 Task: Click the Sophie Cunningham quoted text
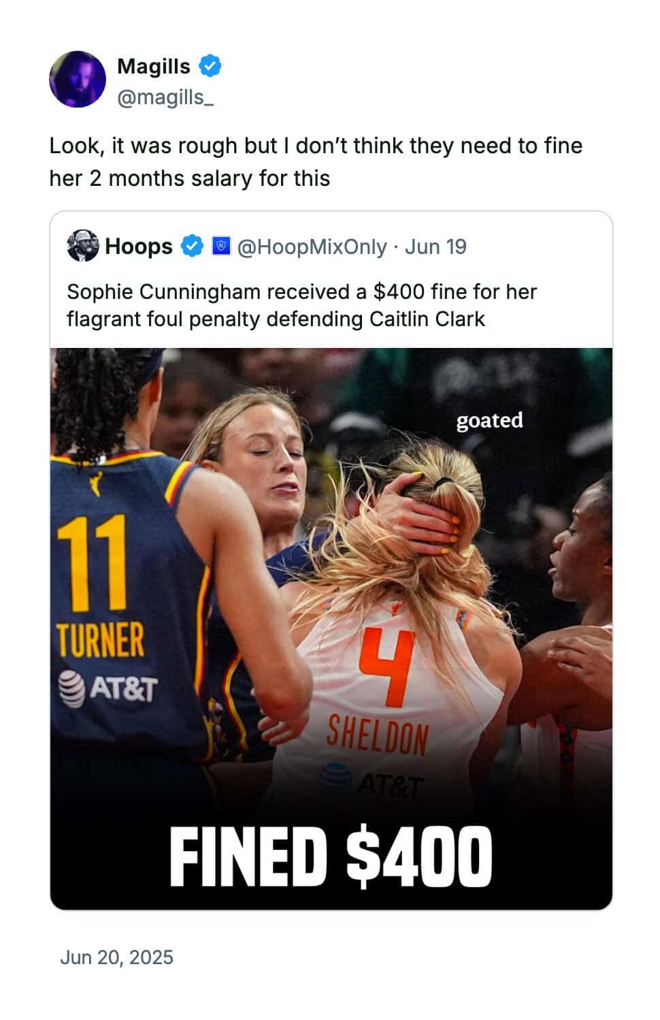(302, 305)
